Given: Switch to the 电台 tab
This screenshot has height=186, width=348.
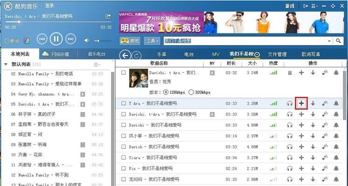Looking at the screenshot, I should [189, 54].
